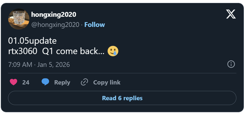Open the @hongxing2020 handle link
Image resolution: width=246 pixels, height=113 pixels.
point(55,25)
